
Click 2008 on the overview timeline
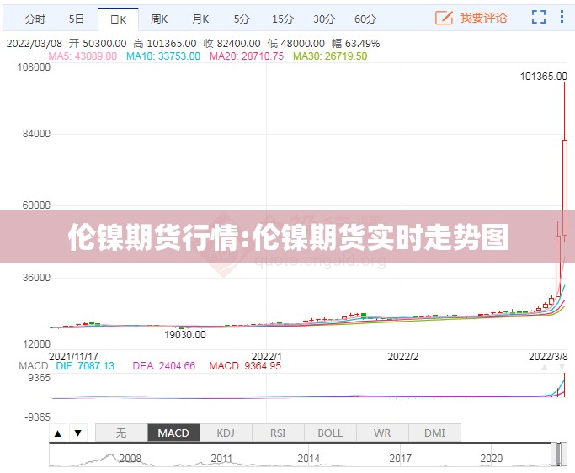tap(130, 459)
